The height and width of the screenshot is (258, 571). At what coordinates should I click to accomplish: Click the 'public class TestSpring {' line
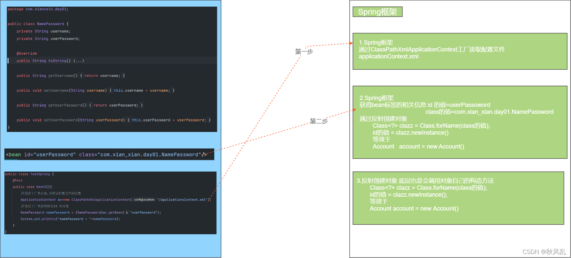click(29, 174)
